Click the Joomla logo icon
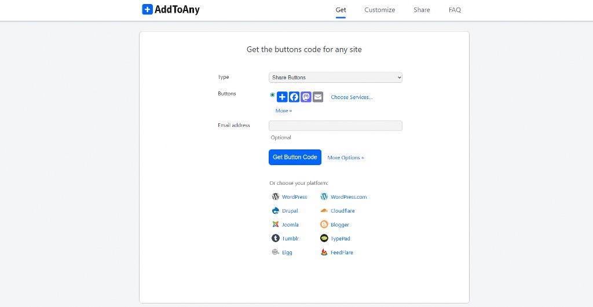The width and height of the screenshot is (593, 307). click(x=275, y=224)
